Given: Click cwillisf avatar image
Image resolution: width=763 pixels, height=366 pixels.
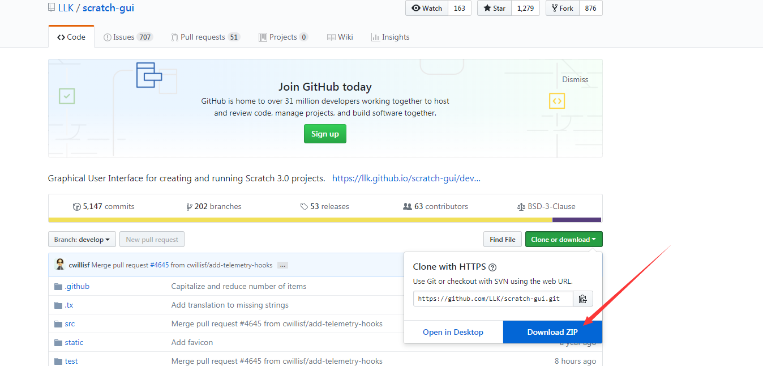Looking at the screenshot, I should 60,265.
